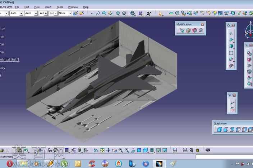Switch to the active CATIA taskbar button
253x168 pixels.
[x=159, y=164]
